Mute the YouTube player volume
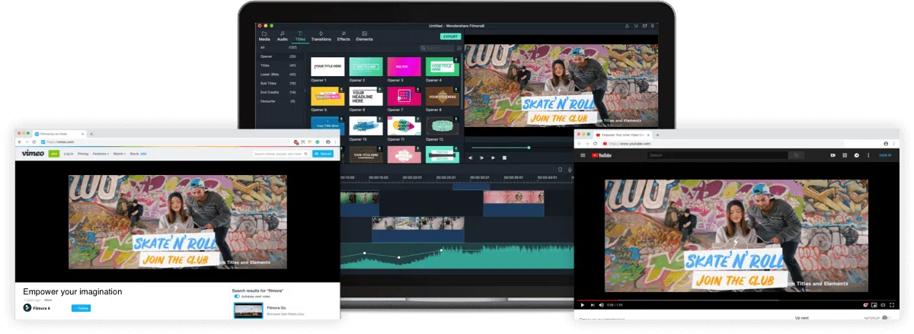The height and width of the screenshot is (334, 914). tap(601, 305)
